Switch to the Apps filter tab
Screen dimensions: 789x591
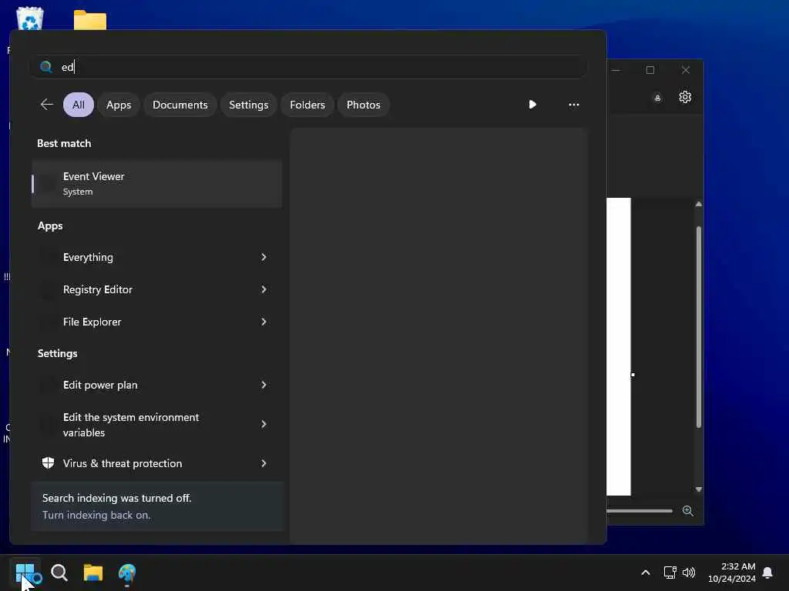coord(119,105)
